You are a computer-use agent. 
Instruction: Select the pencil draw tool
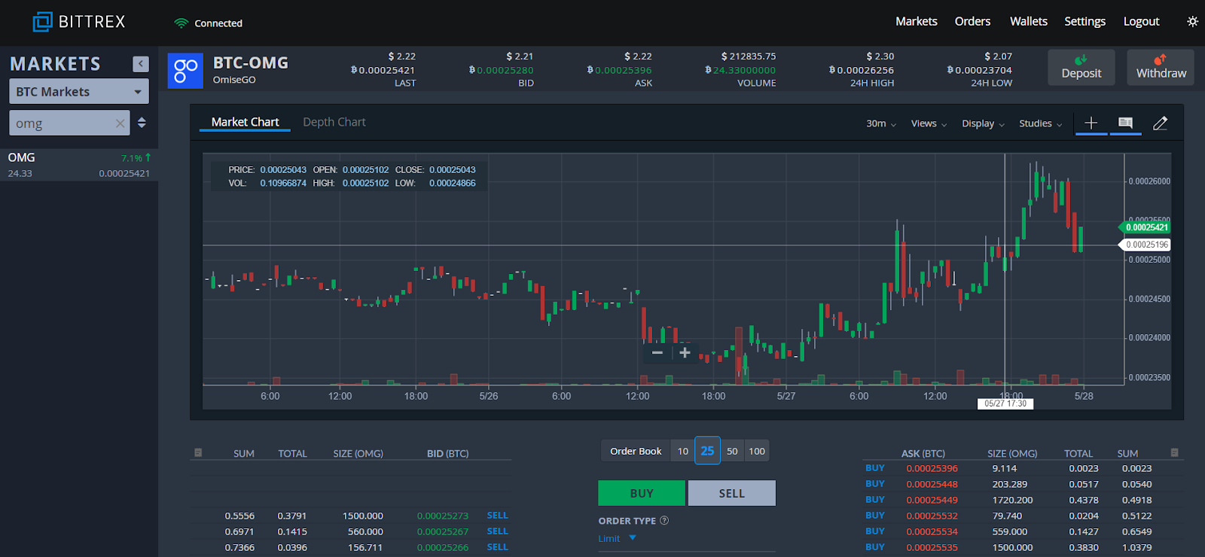click(1160, 123)
